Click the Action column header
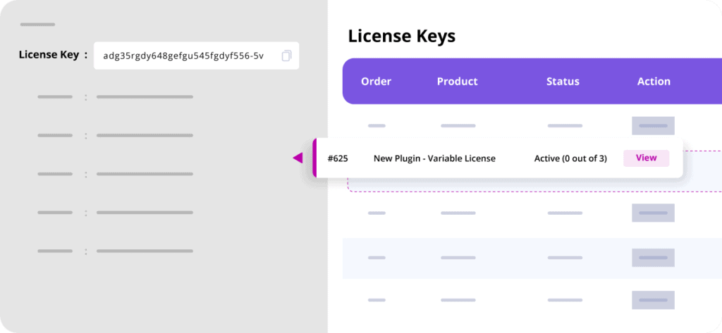This screenshot has width=722, height=333. [x=654, y=82]
